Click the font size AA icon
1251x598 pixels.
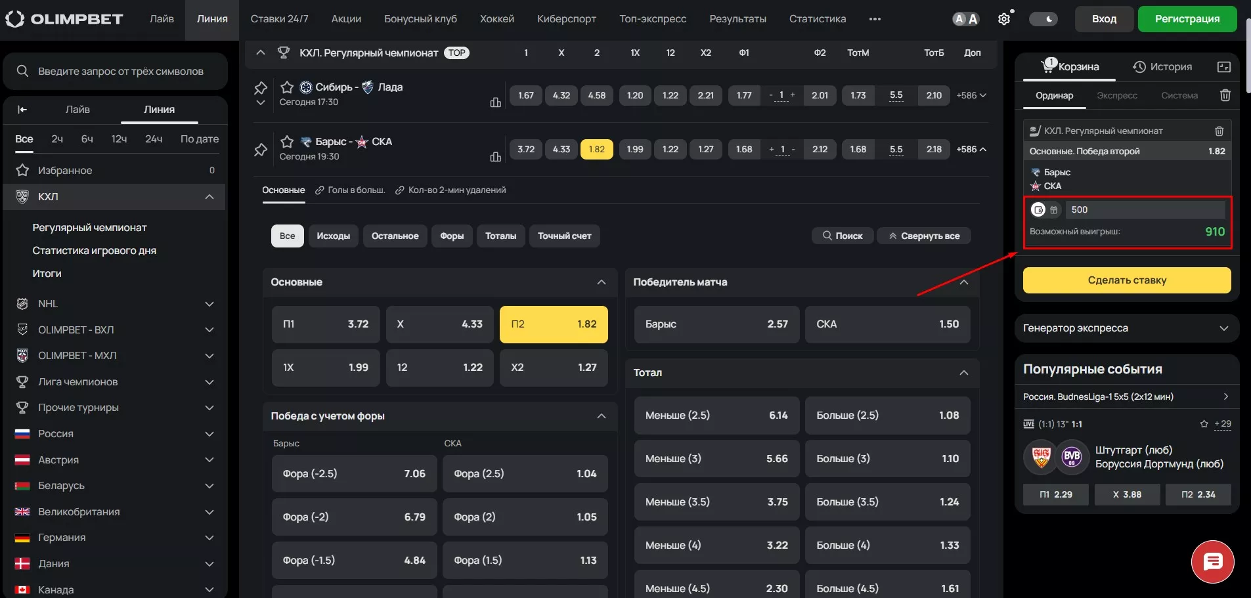(x=965, y=19)
